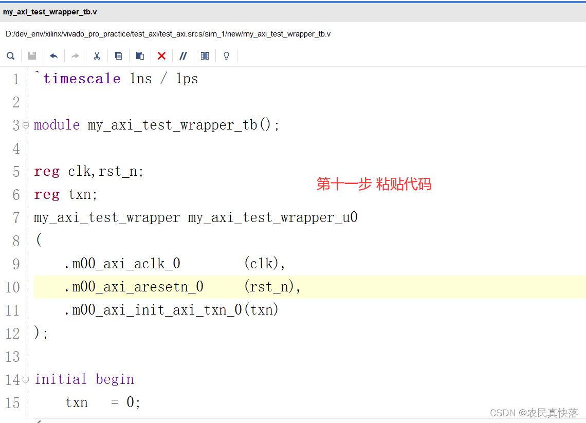This screenshot has width=586, height=423.
Task: Cut selection with the scissors icon
Action: coord(97,56)
